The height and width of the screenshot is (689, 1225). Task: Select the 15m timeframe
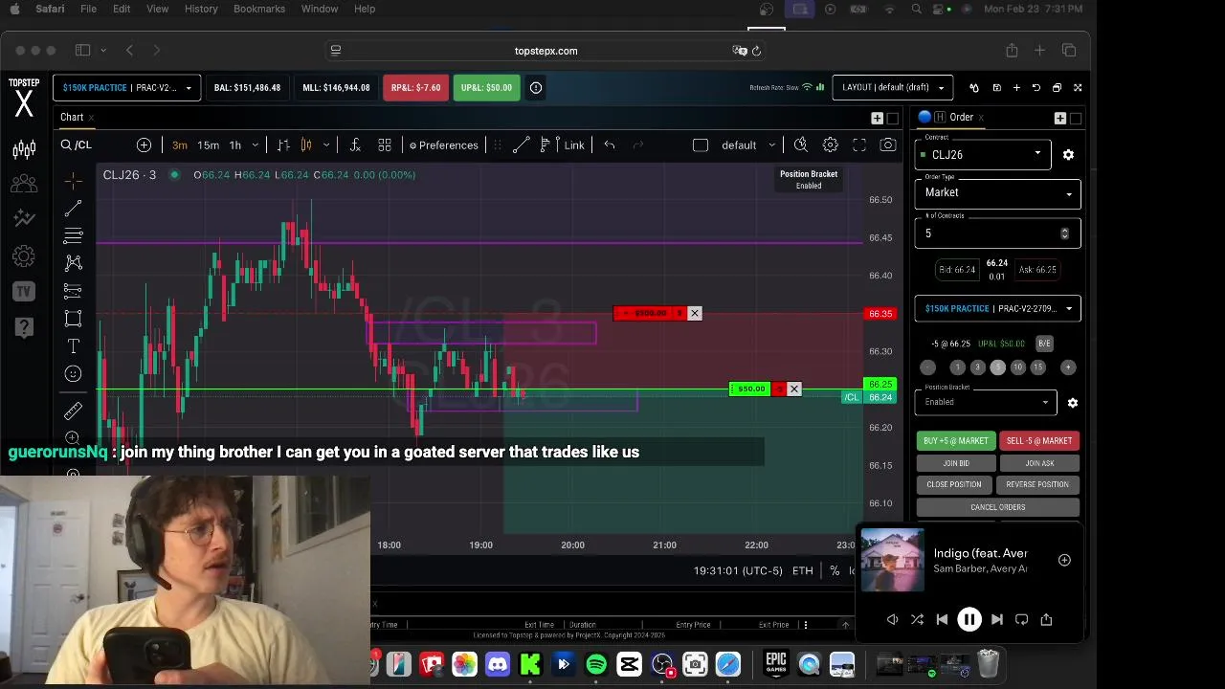[x=208, y=145]
